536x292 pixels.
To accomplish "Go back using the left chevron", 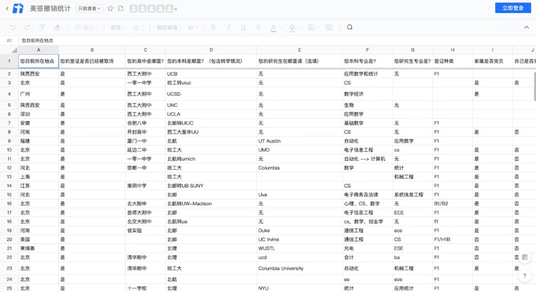I will (7, 8).
